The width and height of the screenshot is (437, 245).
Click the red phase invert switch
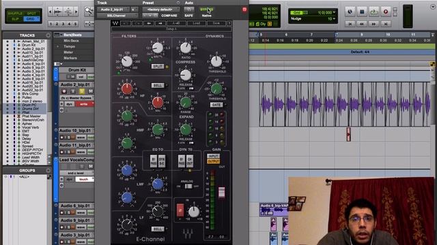(180, 210)
